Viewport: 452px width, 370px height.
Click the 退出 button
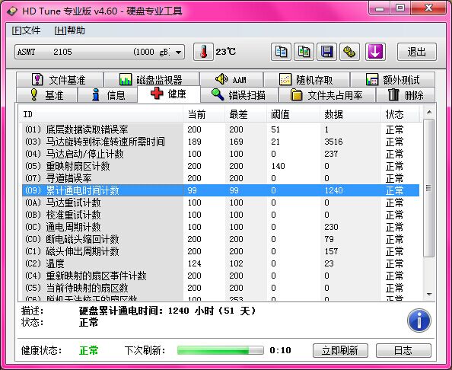417,52
